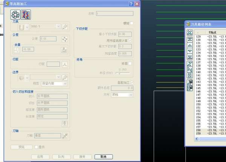The image size is (226, 162).
Task: Click the recycle toolpath icon at dialog top
Action: click(x=15, y=14)
